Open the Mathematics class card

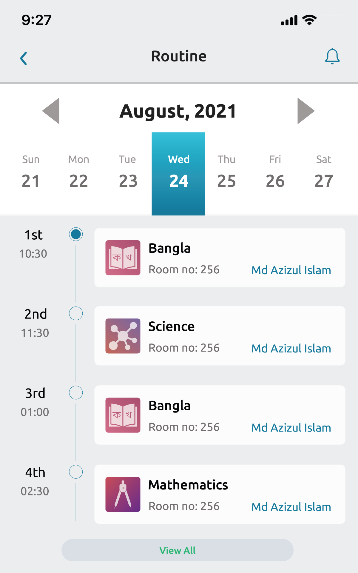click(x=220, y=494)
